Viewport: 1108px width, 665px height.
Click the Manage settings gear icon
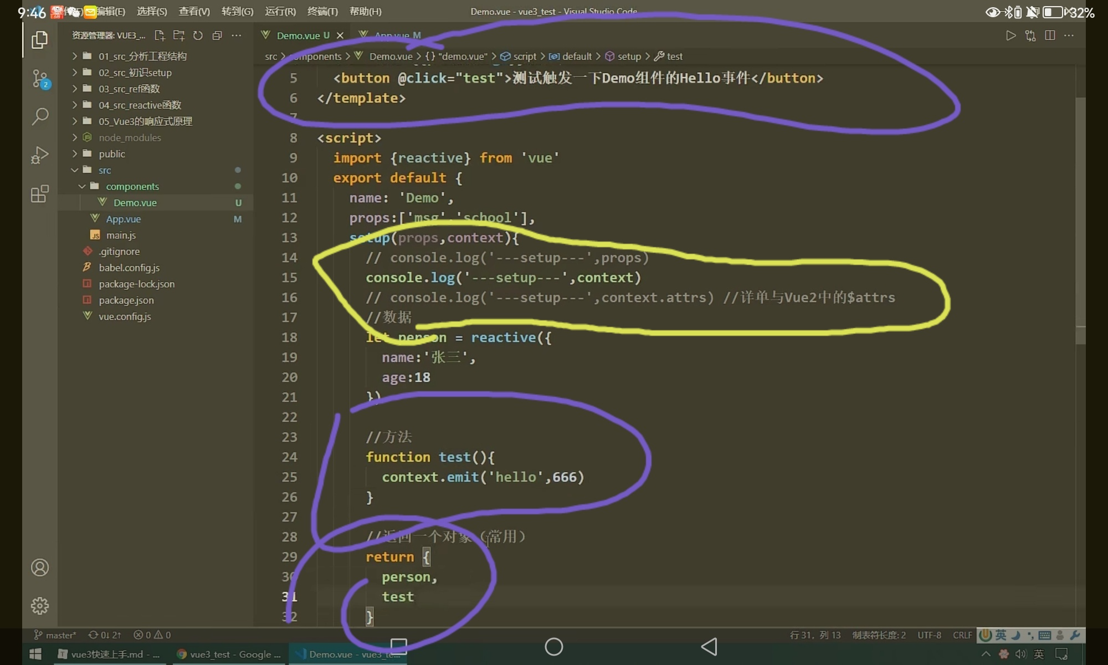[39, 606]
